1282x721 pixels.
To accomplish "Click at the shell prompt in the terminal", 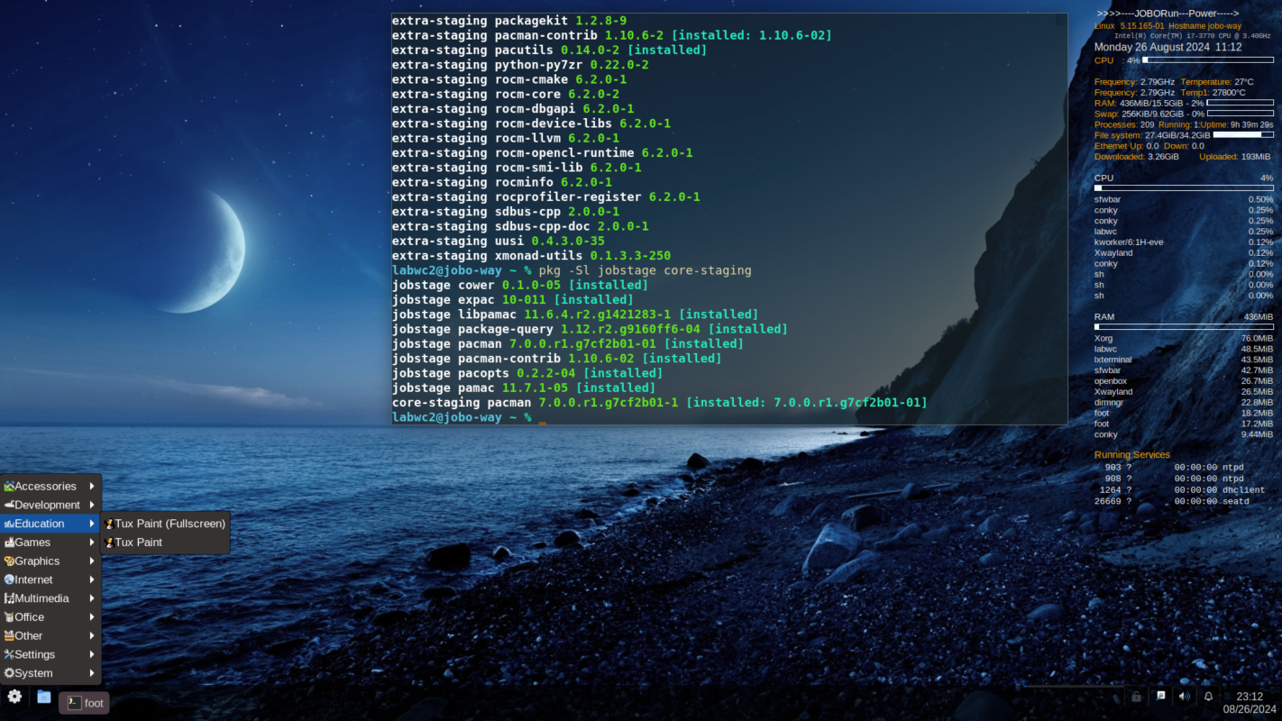I will pos(541,416).
